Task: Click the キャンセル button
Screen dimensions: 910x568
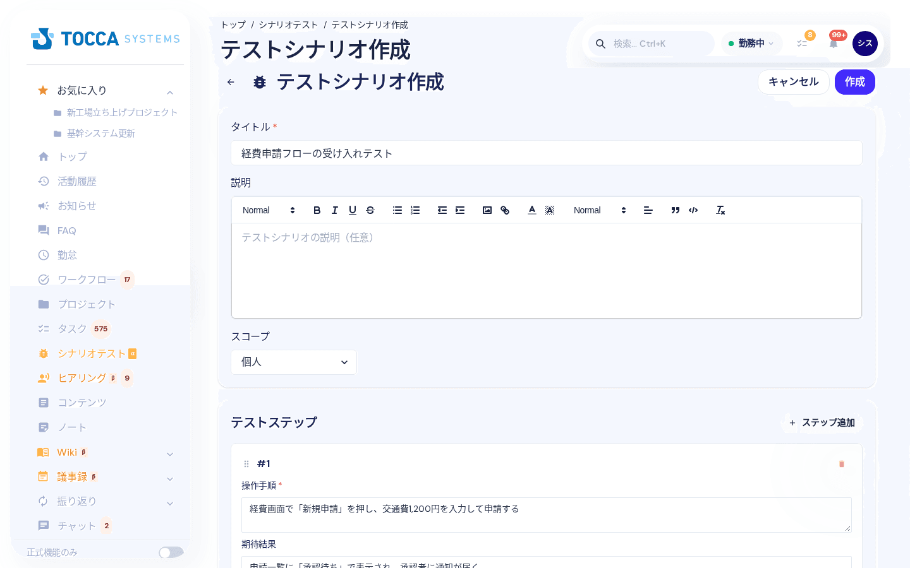Action: coord(793,82)
